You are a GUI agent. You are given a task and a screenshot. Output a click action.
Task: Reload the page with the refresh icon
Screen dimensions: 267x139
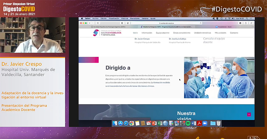(x=201, y=23)
